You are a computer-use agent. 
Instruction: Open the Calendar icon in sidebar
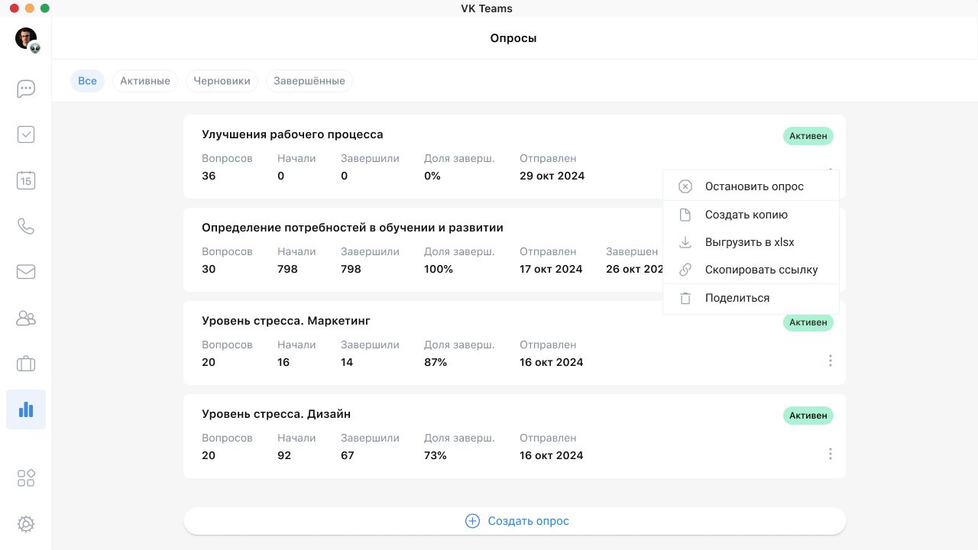(x=26, y=180)
